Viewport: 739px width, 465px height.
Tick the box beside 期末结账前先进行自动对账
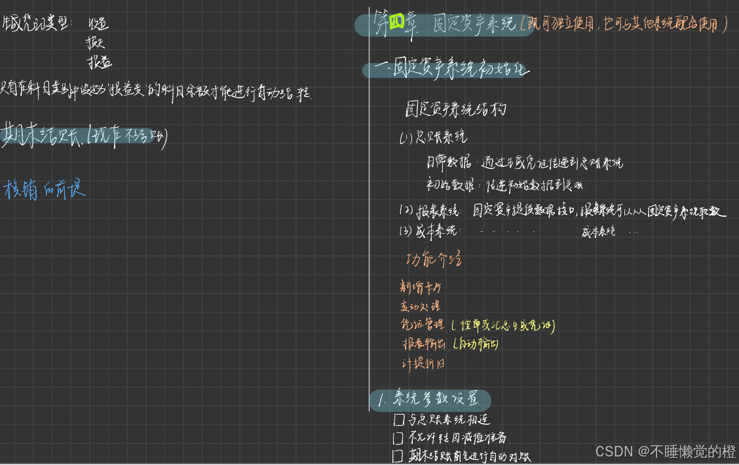tap(398, 456)
